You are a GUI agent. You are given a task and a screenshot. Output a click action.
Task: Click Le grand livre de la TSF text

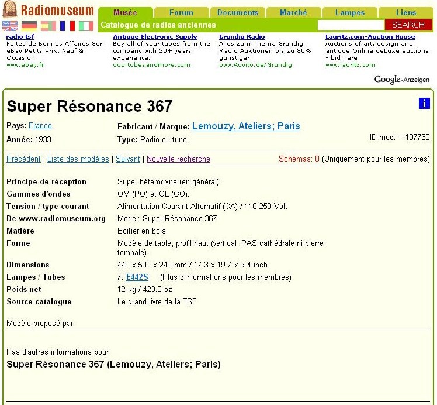tap(157, 302)
